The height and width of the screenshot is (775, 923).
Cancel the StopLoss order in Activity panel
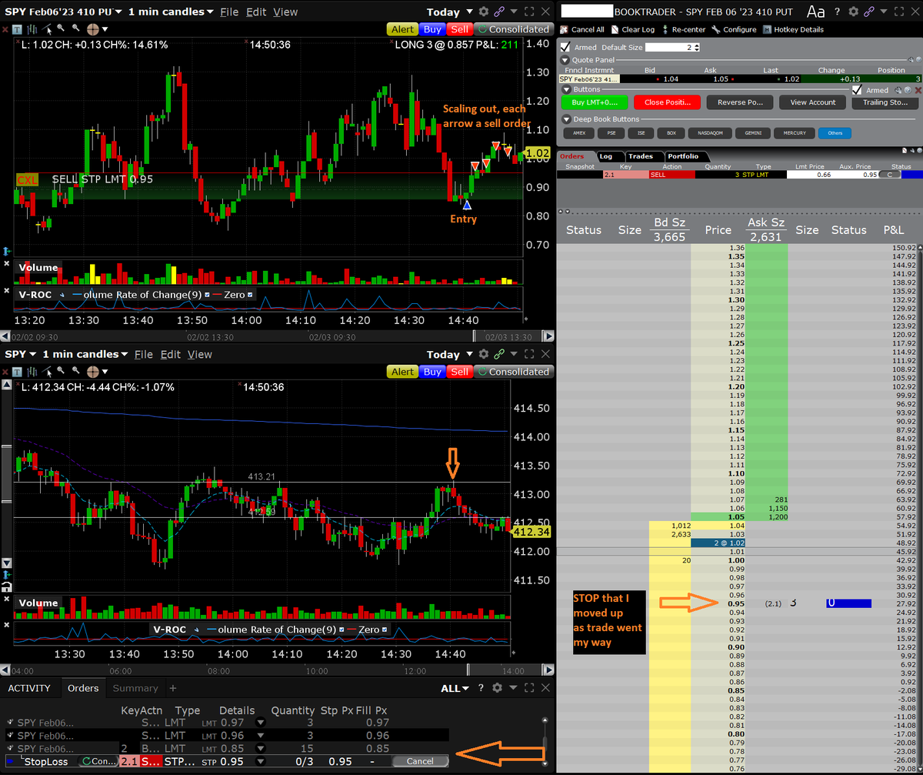coord(420,761)
